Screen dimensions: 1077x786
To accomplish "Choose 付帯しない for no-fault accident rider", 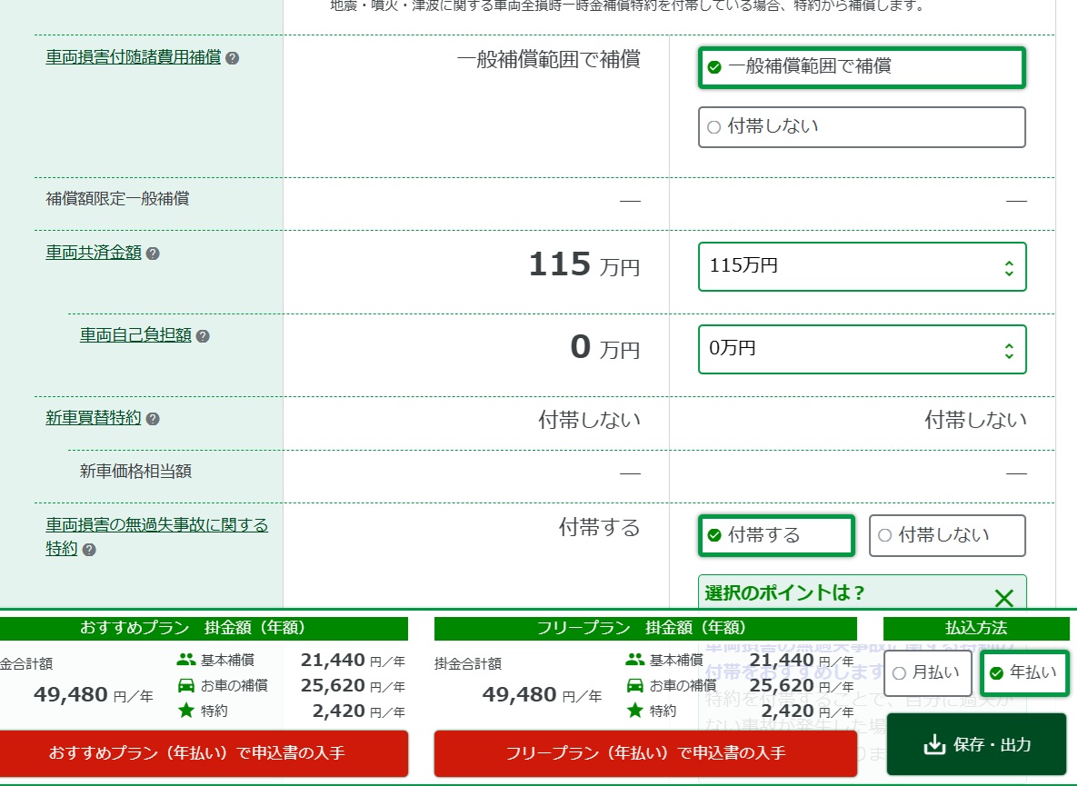I will 947,535.
